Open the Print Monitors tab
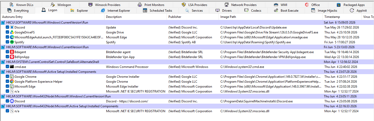 [151, 5]
